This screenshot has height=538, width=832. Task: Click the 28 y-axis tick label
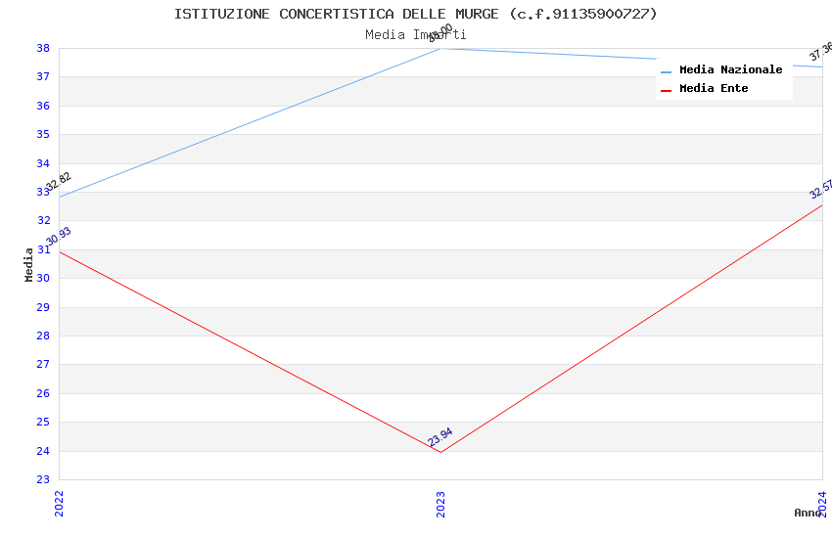(x=43, y=336)
